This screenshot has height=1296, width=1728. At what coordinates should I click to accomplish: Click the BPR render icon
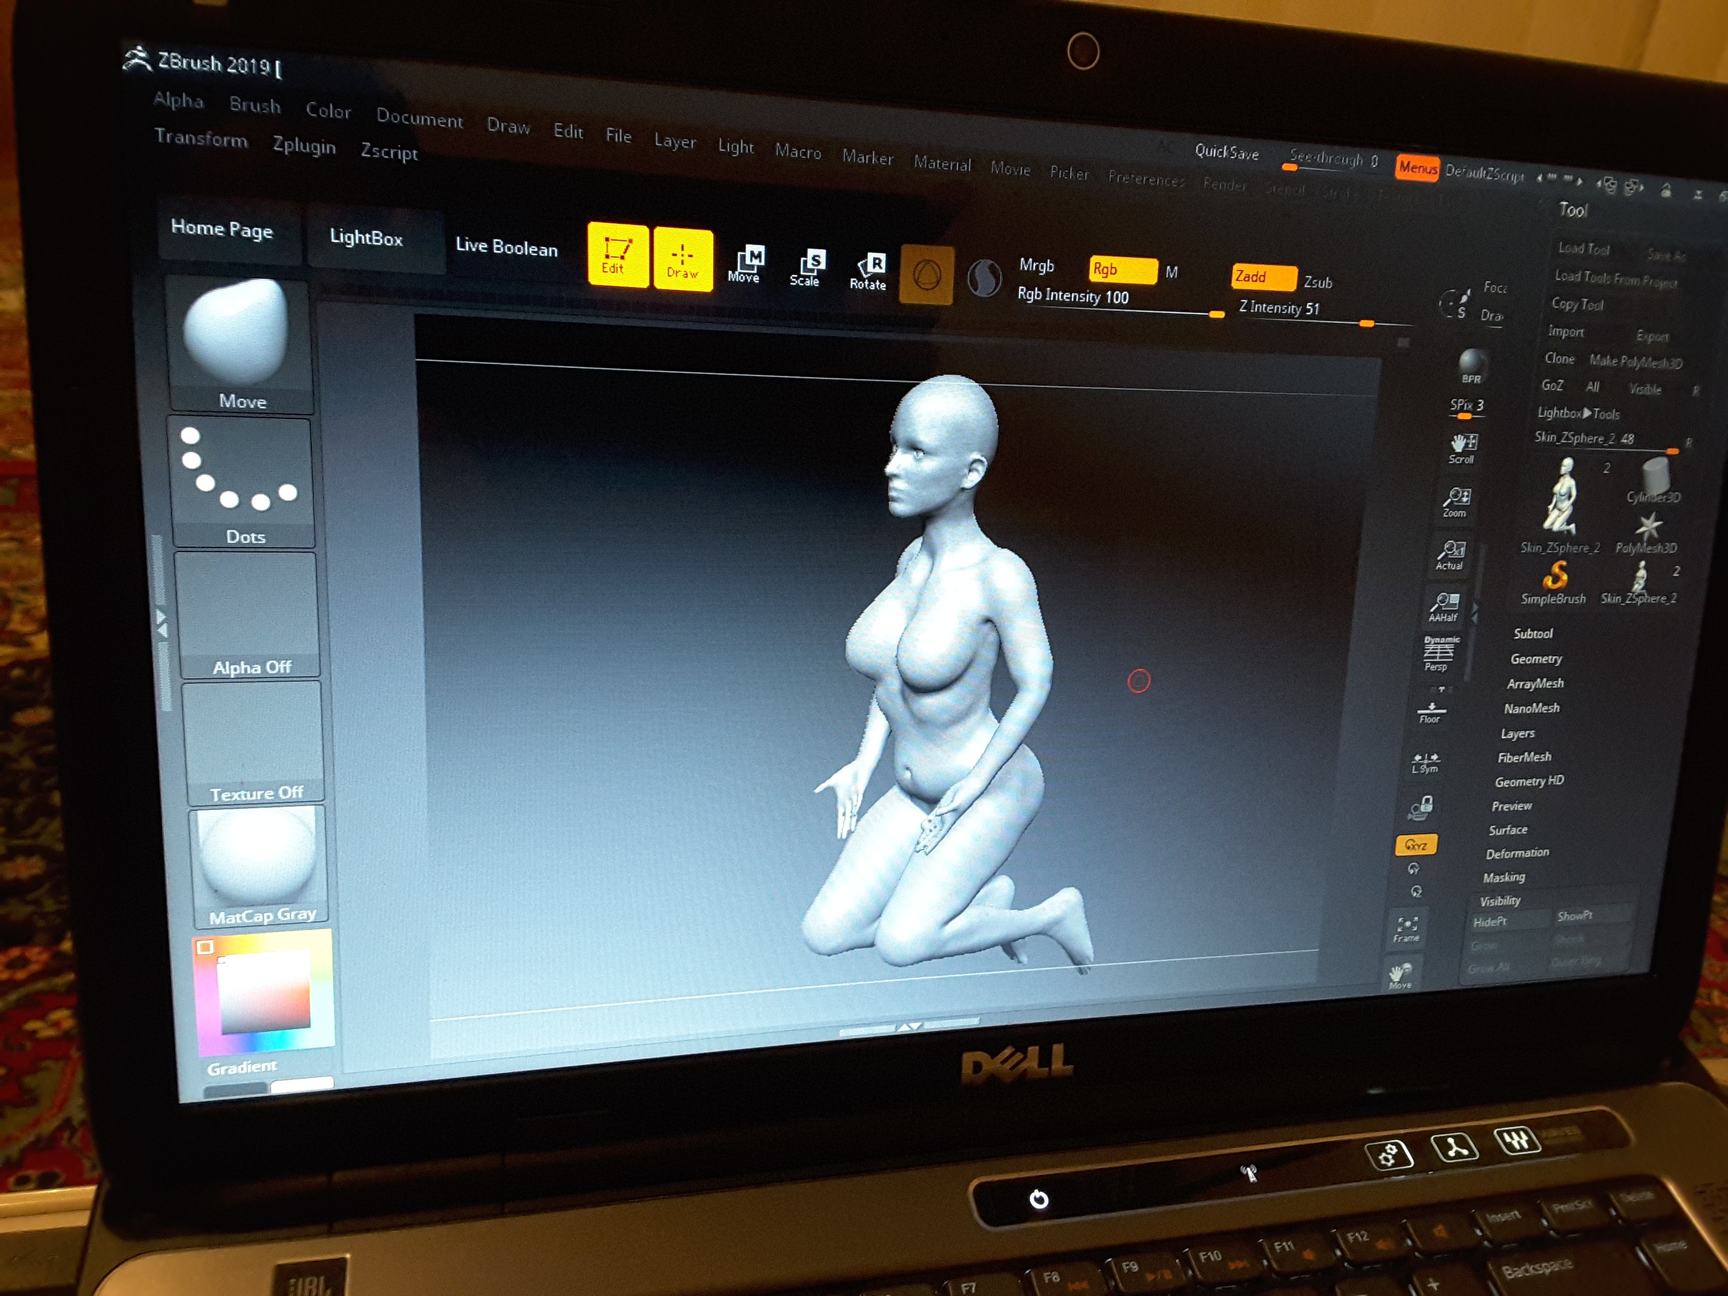[x=1472, y=366]
